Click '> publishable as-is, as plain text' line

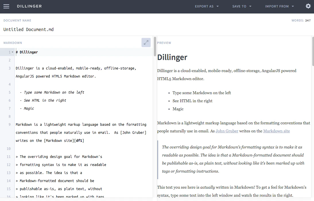59,189
